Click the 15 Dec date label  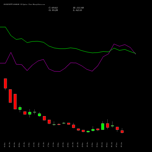(x=39, y=145)
